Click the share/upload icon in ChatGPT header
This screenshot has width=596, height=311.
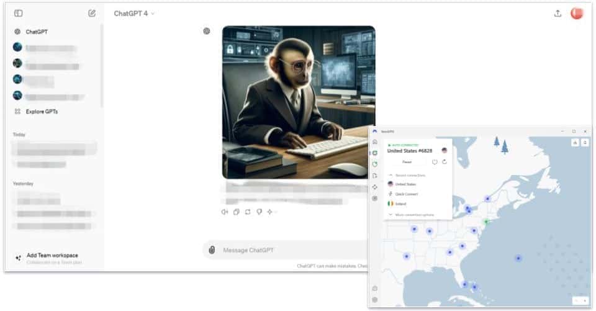pyautogui.click(x=558, y=13)
